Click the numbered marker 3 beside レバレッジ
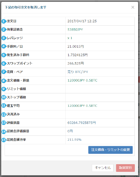 point(4,38)
